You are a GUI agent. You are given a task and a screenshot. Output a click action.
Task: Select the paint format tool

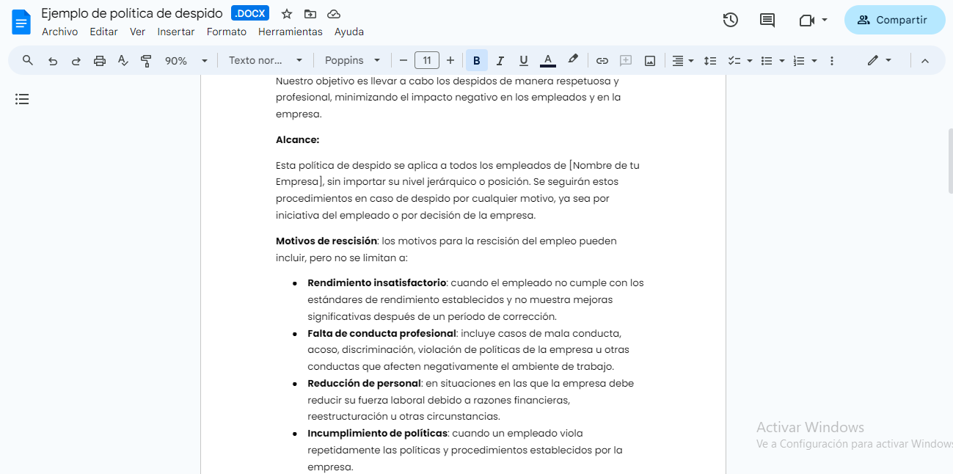point(146,60)
